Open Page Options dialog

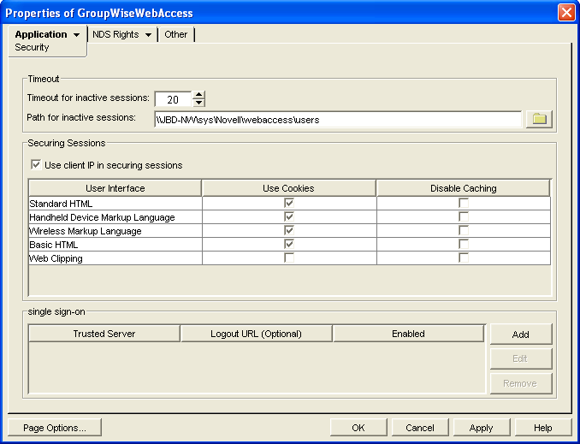click(x=54, y=428)
